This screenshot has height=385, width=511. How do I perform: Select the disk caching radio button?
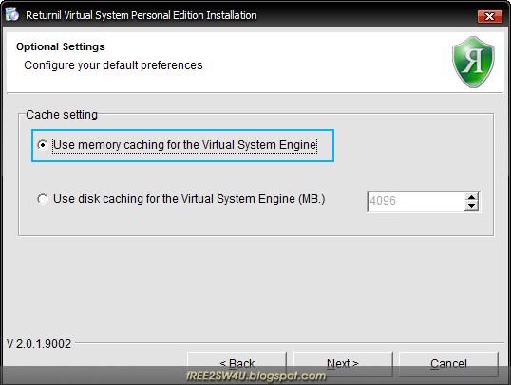point(43,199)
